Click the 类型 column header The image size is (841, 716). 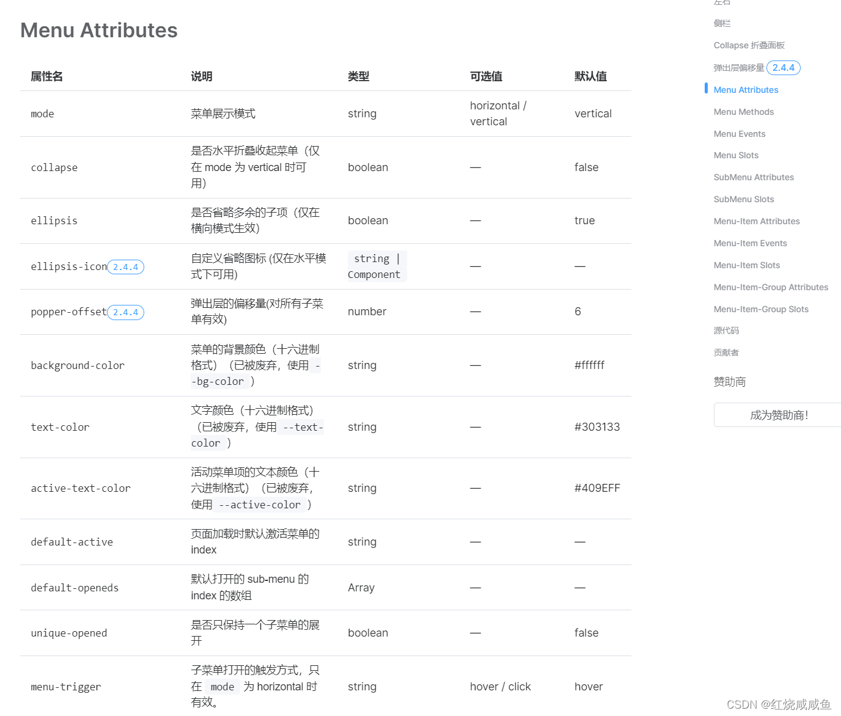point(359,76)
